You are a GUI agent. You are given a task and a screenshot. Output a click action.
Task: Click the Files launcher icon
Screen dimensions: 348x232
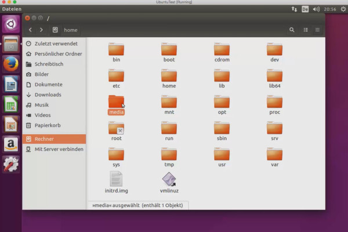click(11, 44)
